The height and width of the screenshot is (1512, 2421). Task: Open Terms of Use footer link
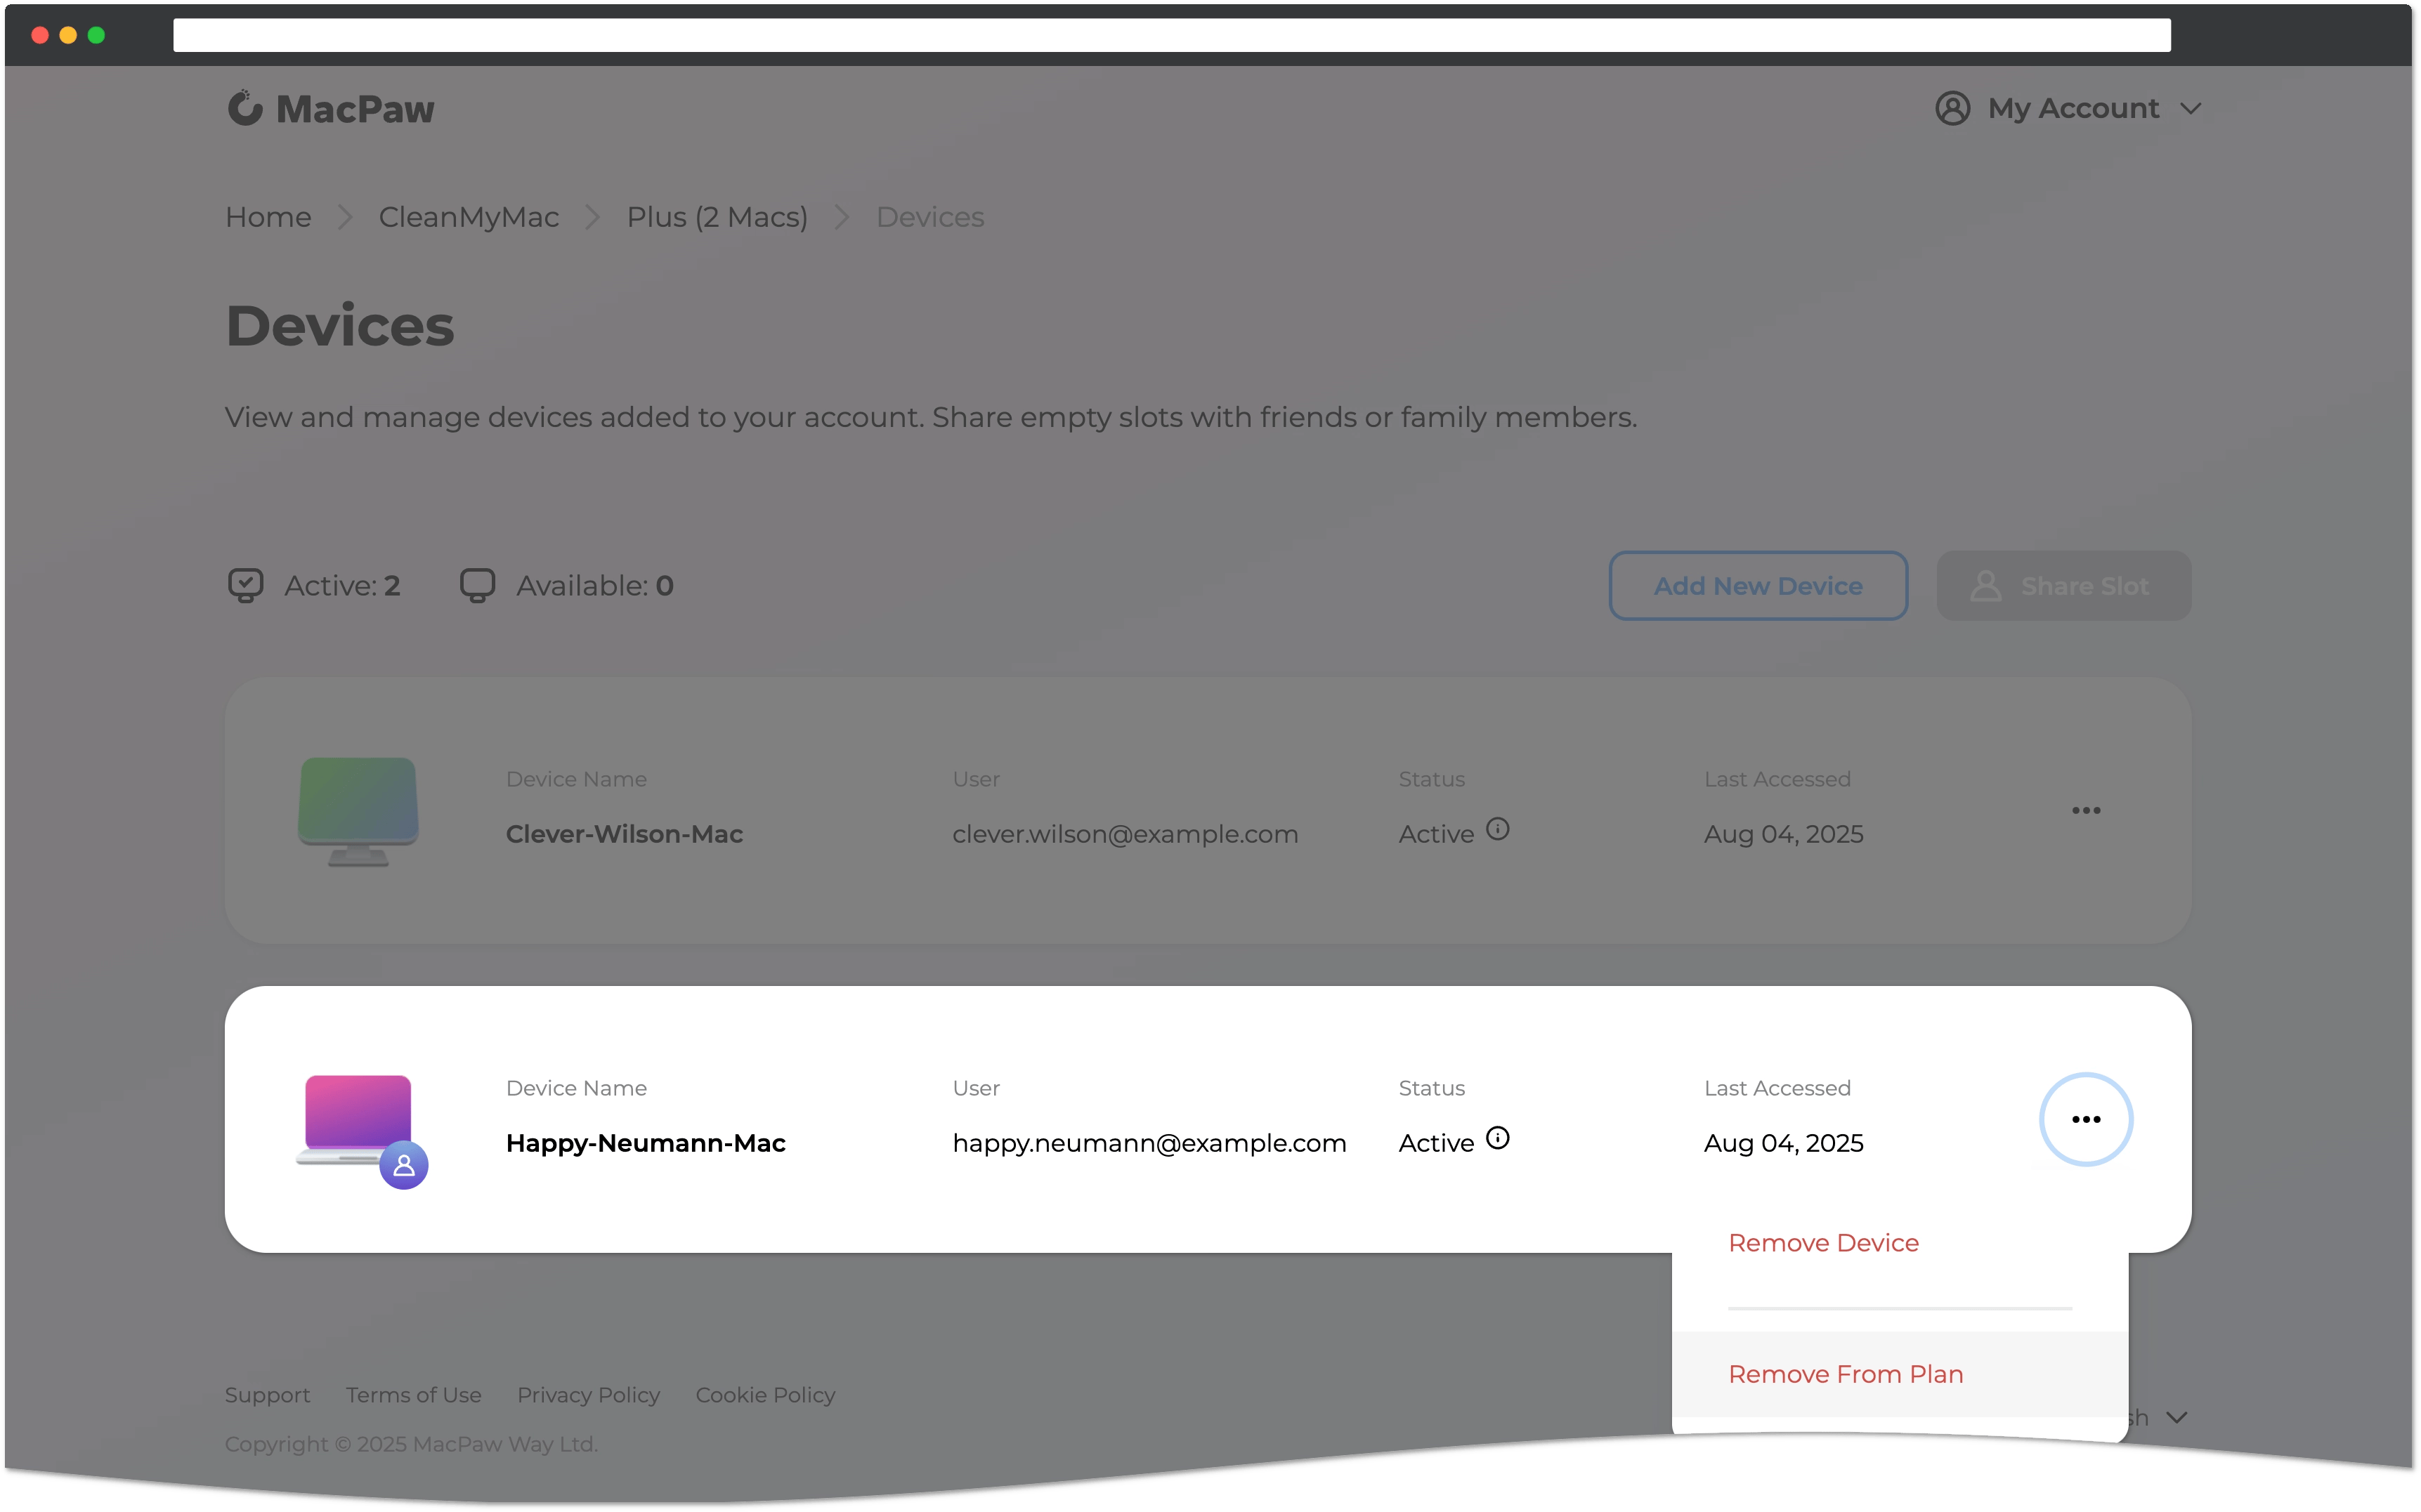413,1395
